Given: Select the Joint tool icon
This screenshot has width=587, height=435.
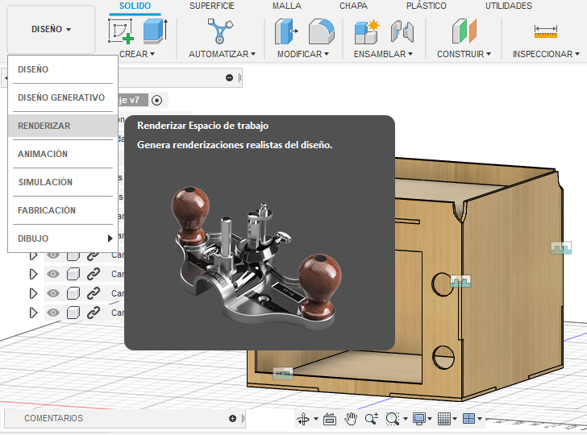Looking at the screenshot, I should (402, 31).
